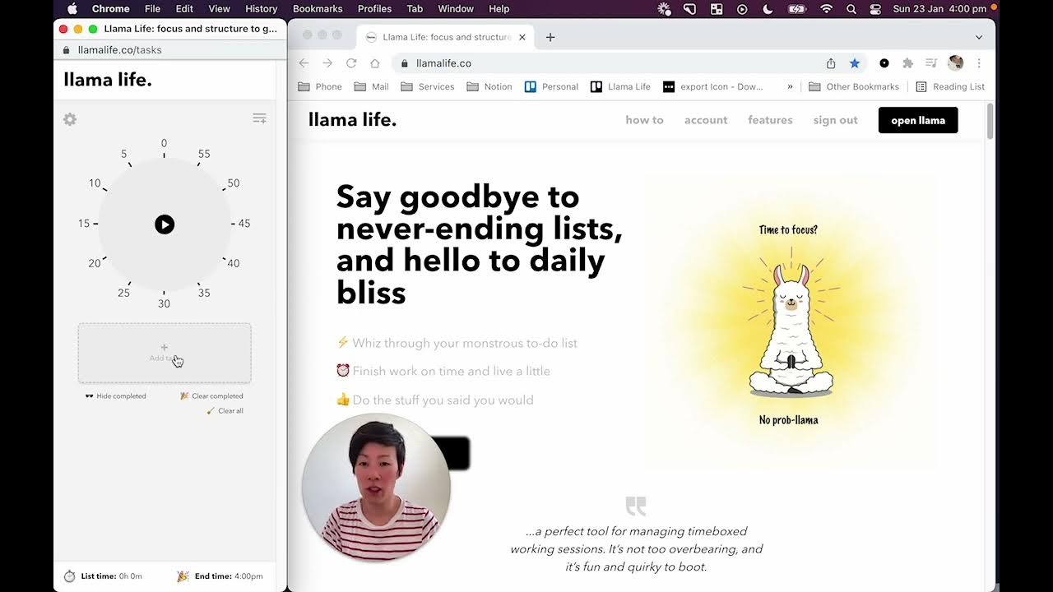Click the open llama button

point(918,120)
